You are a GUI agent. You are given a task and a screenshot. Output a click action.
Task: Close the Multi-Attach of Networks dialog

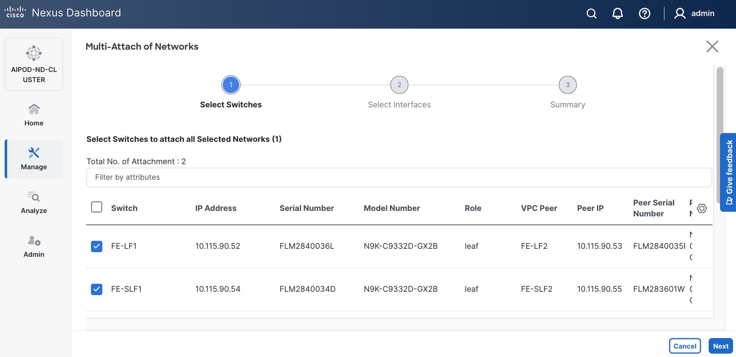pyautogui.click(x=712, y=46)
